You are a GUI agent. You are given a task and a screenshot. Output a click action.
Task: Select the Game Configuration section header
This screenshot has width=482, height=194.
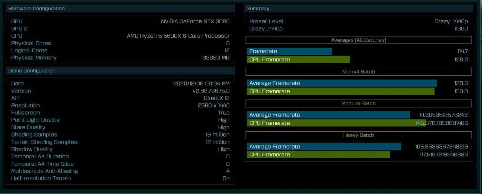120,71
